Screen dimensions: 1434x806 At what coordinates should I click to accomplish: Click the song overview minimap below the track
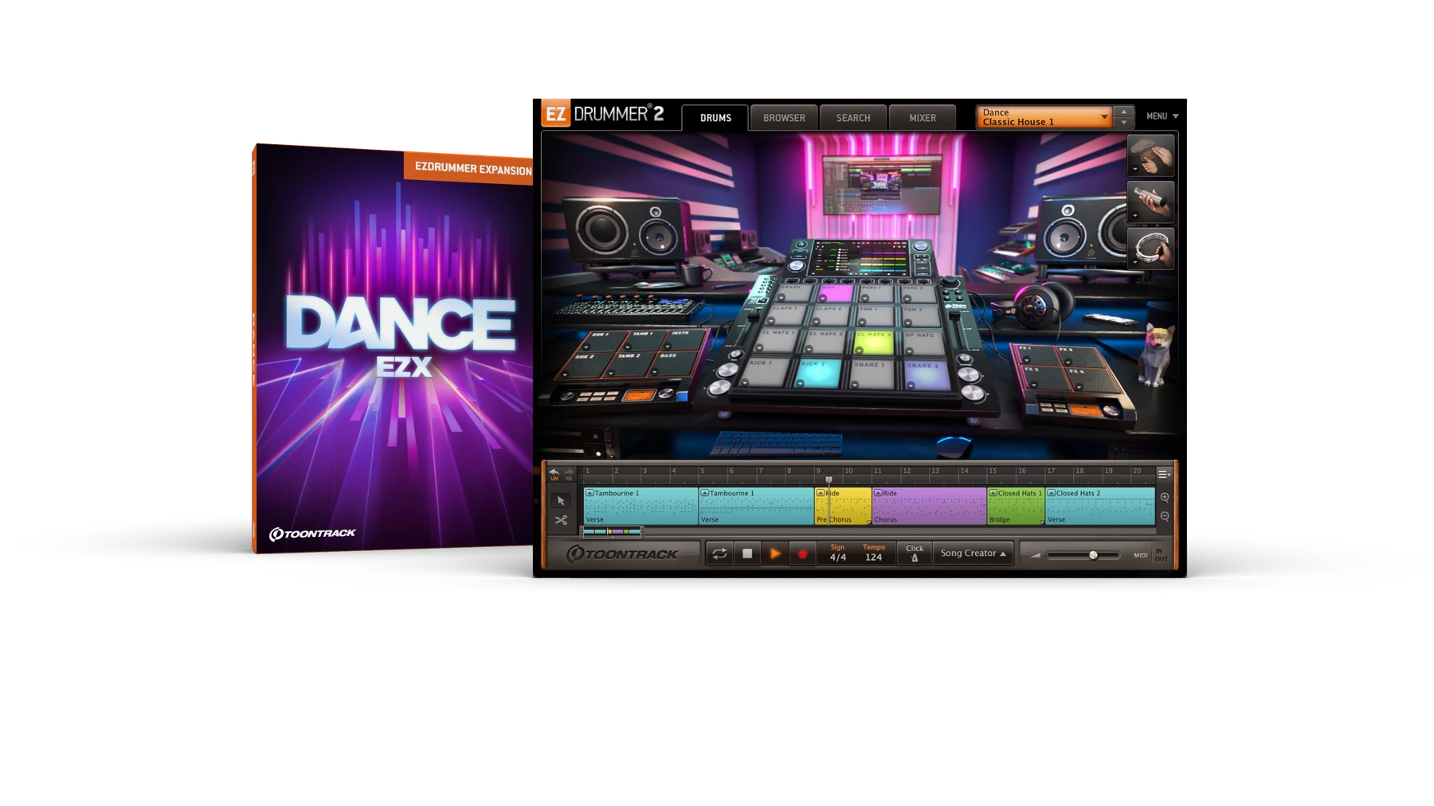tap(612, 531)
